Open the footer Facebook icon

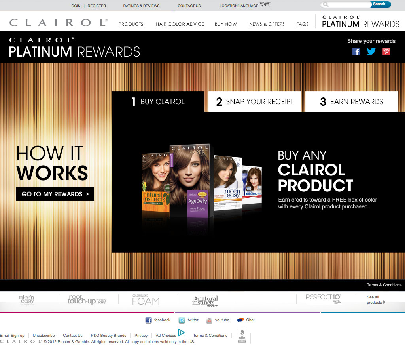point(149,320)
